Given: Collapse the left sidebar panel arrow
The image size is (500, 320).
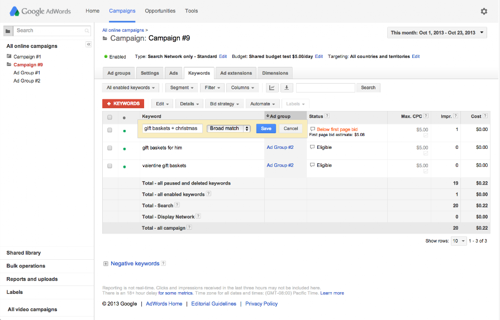Looking at the screenshot, I should point(88,44).
